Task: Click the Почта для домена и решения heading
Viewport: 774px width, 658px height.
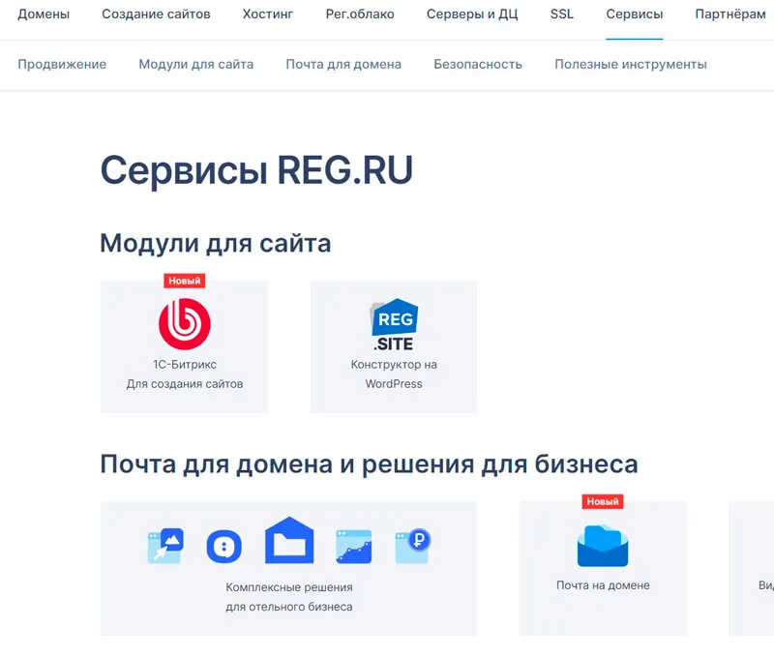Action: click(369, 464)
